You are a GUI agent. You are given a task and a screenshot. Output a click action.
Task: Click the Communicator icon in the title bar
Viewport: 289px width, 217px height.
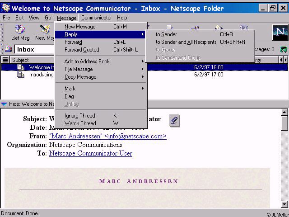(5, 8)
